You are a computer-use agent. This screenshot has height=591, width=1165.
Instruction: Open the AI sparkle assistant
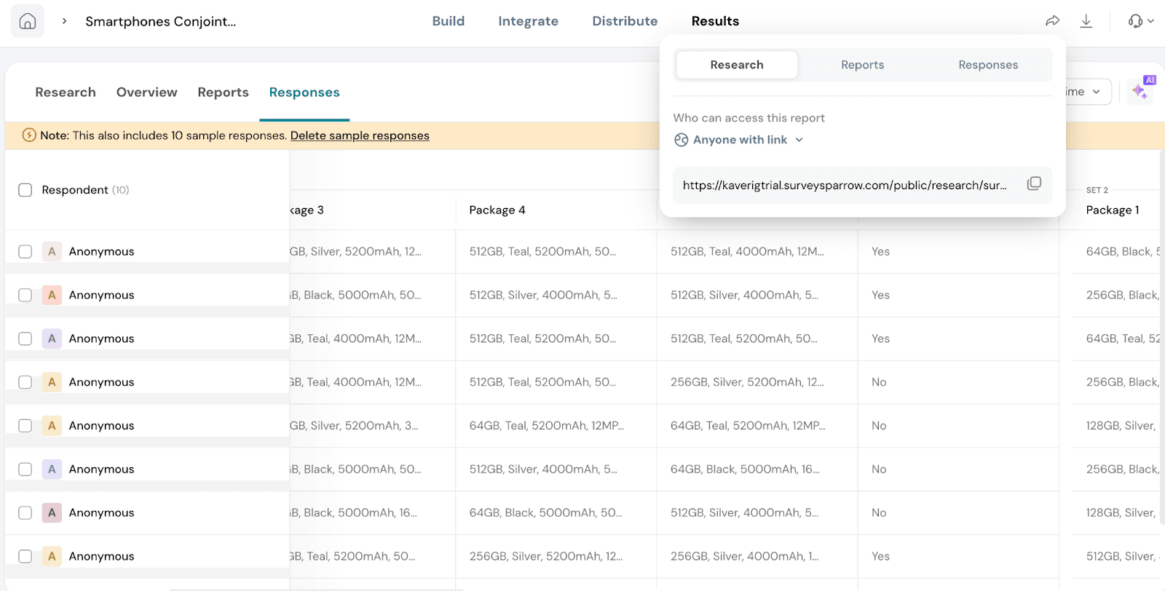click(x=1140, y=92)
